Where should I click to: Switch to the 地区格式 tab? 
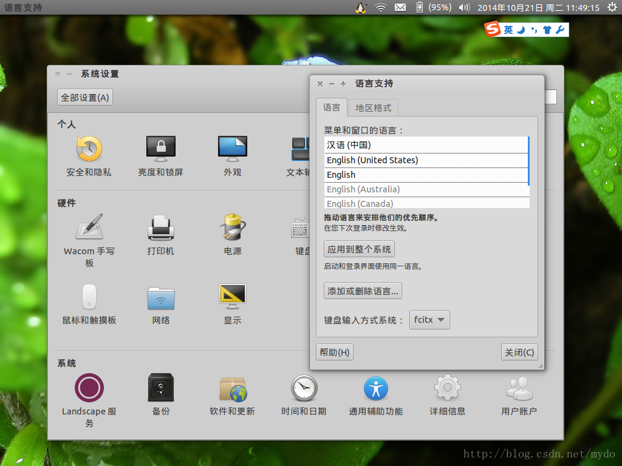374,108
